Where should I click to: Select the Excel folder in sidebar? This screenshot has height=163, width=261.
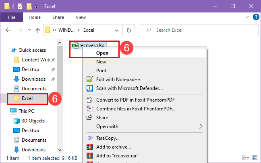[x=27, y=99]
